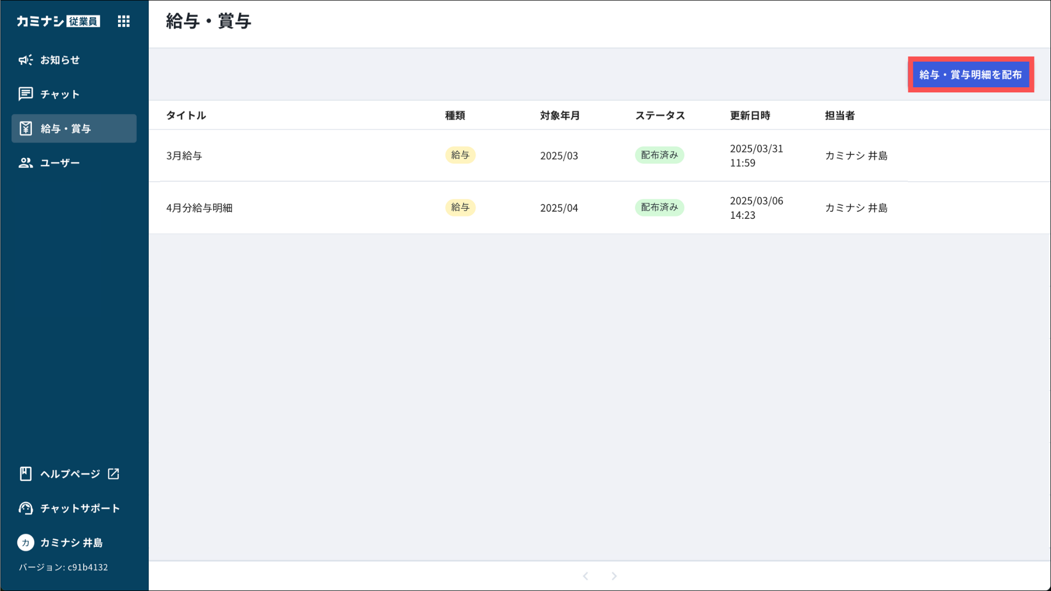This screenshot has width=1051, height=591.
Task: Click the 配布済み status badge for 3月給与
Action: (659, 155)
